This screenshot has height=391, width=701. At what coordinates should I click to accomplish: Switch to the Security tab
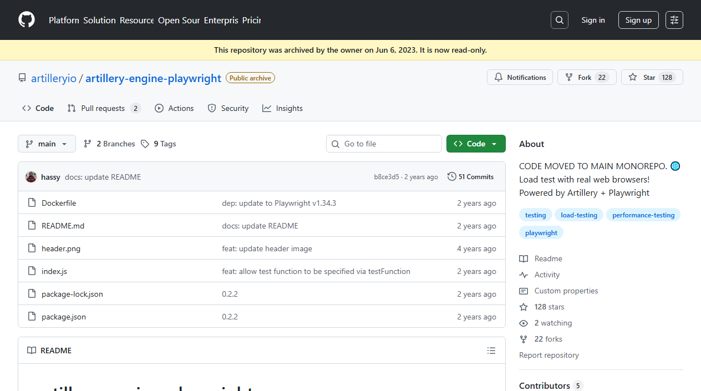tap(228, 108)
